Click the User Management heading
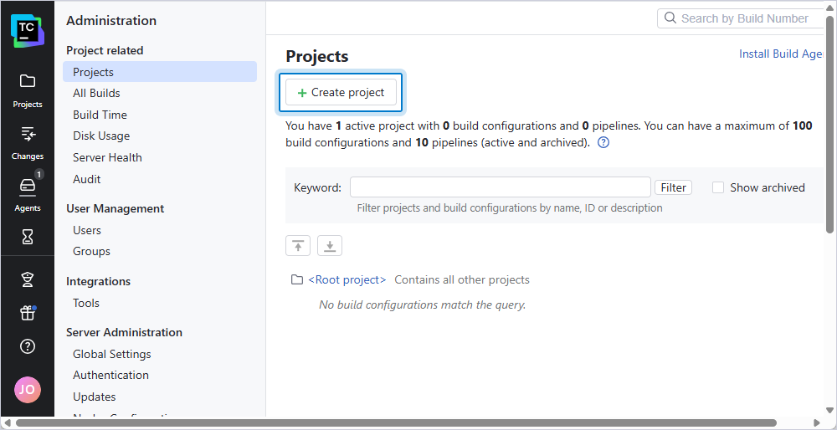Viewport: 837px width, 430px height. [x=116, y=208]
